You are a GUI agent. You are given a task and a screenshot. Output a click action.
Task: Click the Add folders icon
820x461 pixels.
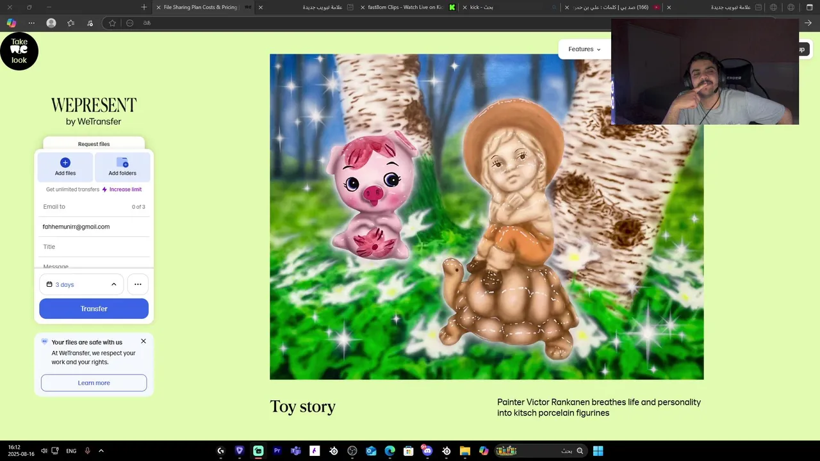point(122,163)
